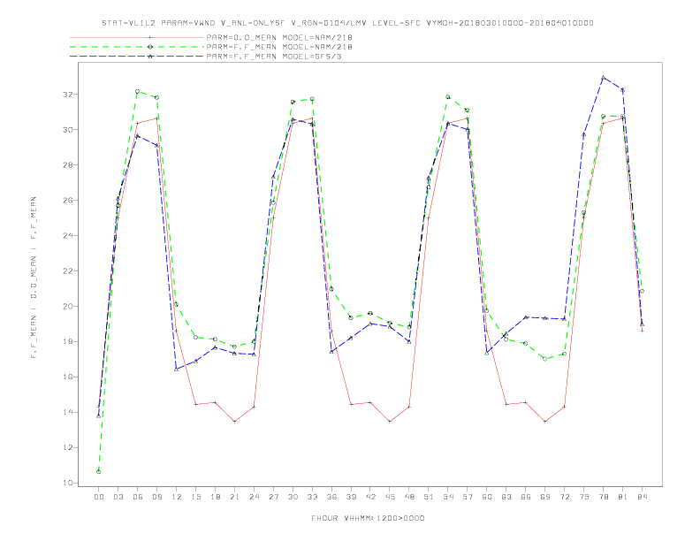
Task: Click x-axis tick label 63
Action: 506,497
